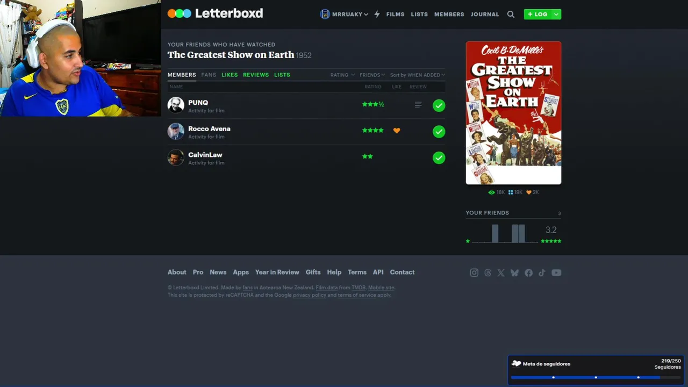Open the Members nav menu
688x387 pixels.
449,15
